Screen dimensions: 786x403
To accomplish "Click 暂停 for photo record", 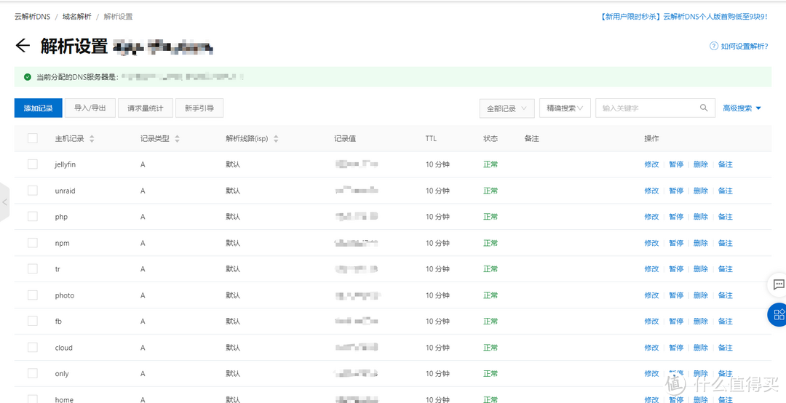I will [x=676, y=295].
